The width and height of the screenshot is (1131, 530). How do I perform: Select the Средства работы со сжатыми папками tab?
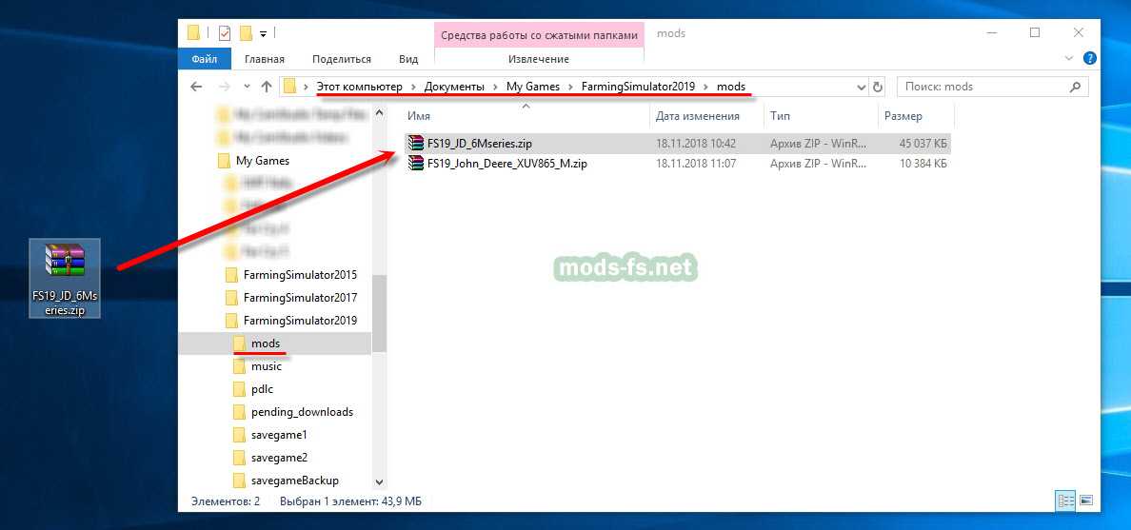click(x=540, y=35)
